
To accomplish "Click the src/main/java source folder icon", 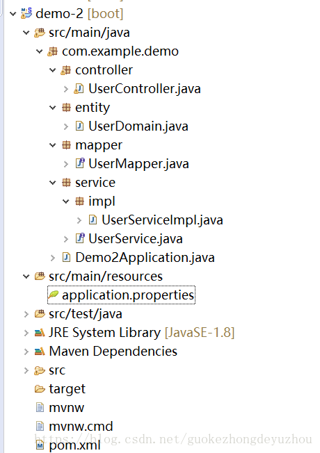I will coord(40,33).
